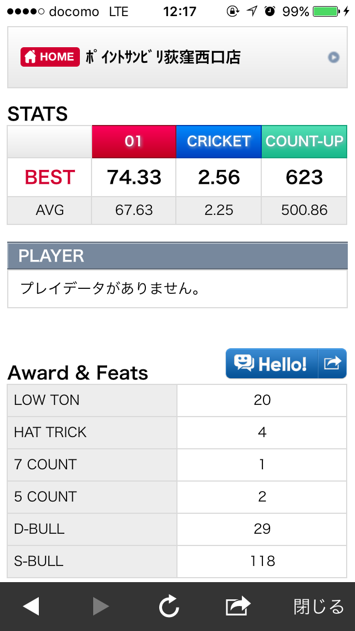Tap the alarm clock status icon
This screenshot has height=631, width=355.
tap(270, 12)
